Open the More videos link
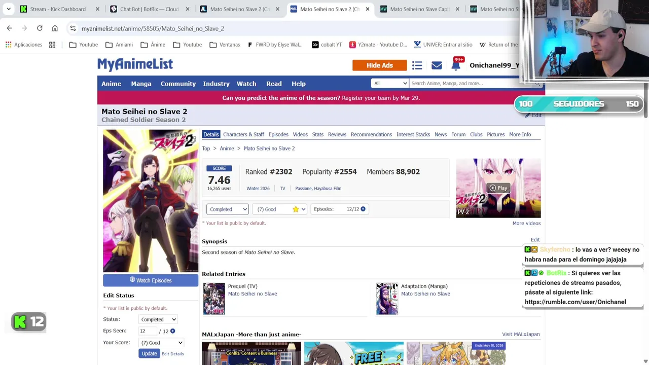Screen dimensions: 649x365 click(x=526, y=223)
